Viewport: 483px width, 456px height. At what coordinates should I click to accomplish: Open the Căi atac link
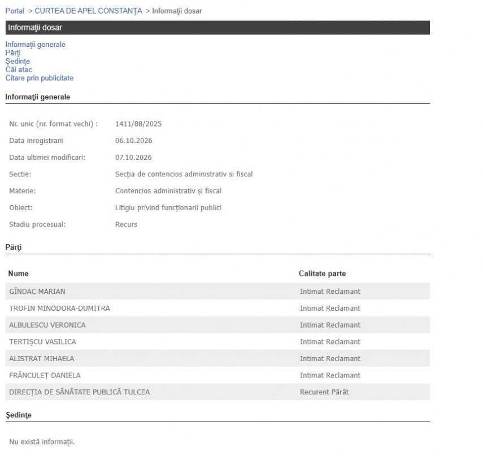tap(19, 70)
